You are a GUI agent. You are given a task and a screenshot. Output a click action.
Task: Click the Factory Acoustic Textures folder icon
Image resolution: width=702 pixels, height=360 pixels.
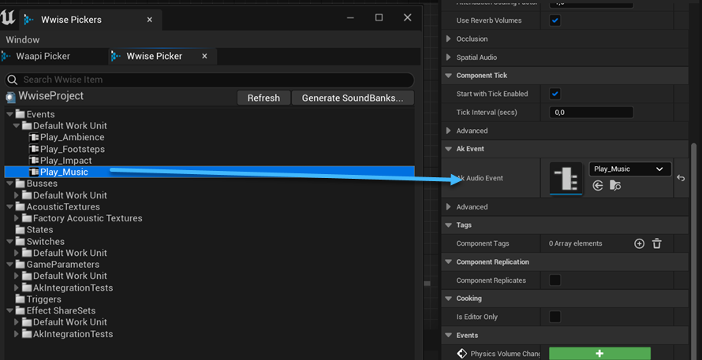(x=27, y=218)
